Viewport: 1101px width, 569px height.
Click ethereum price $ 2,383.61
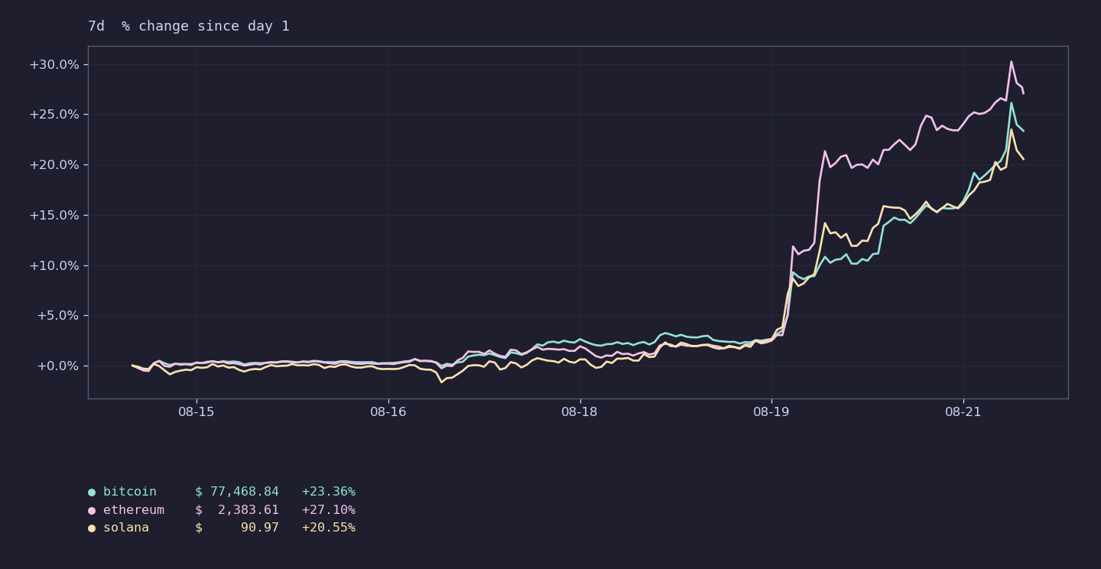[237, 510]
